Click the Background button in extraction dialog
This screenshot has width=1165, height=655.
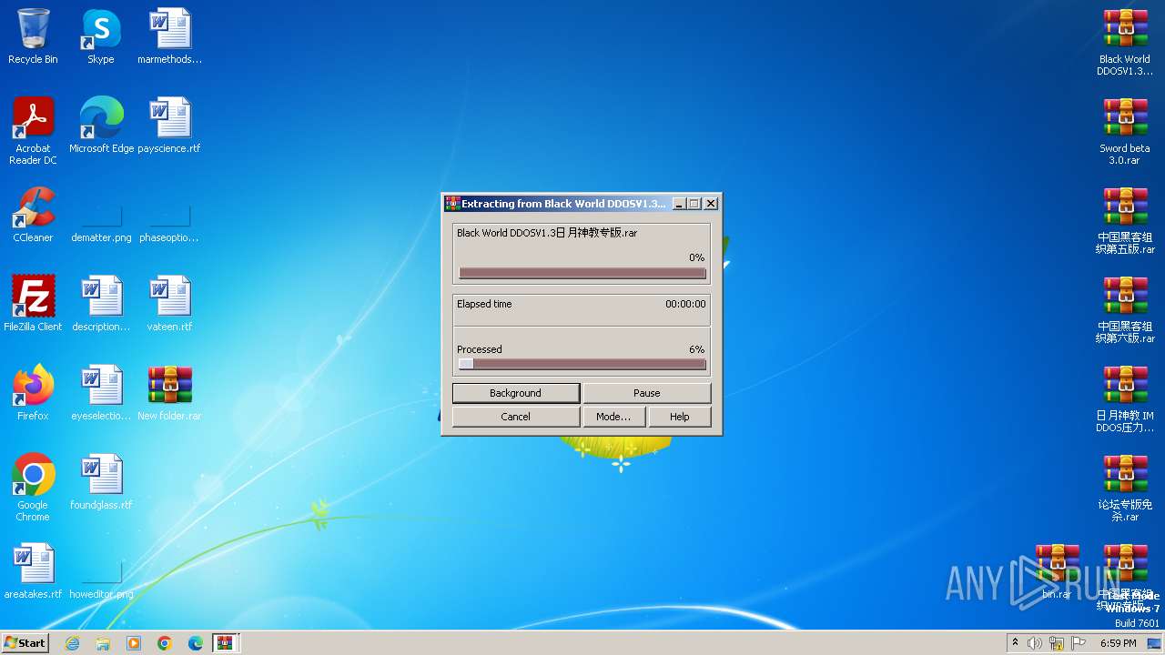(515, 393)
